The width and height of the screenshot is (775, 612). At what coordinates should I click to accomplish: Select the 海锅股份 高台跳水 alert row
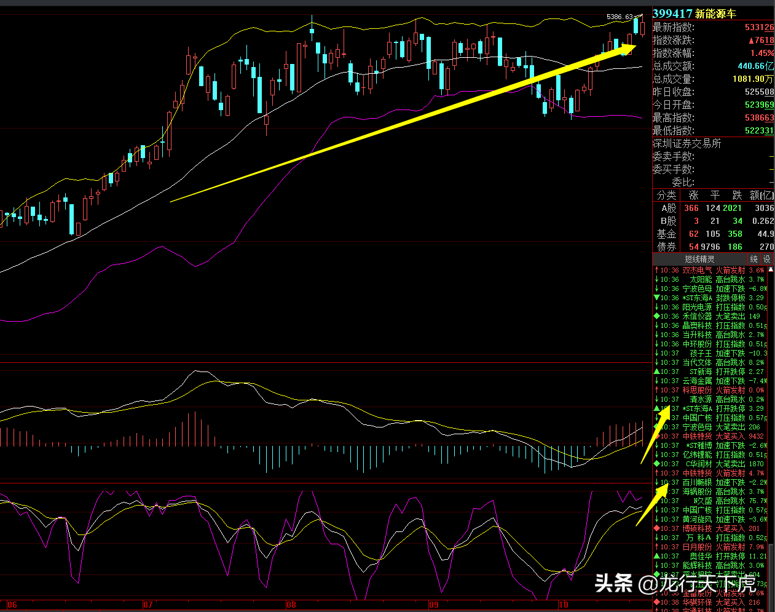[x=710, y=491]
